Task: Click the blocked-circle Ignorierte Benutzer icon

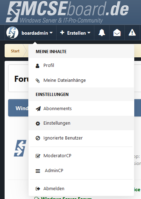Action: (38, 138)
